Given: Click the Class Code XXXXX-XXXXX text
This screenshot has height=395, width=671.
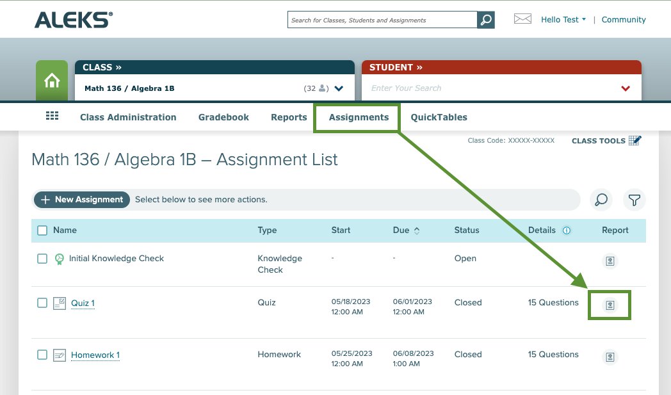Looking at the screenshot, I should [511, 140].
